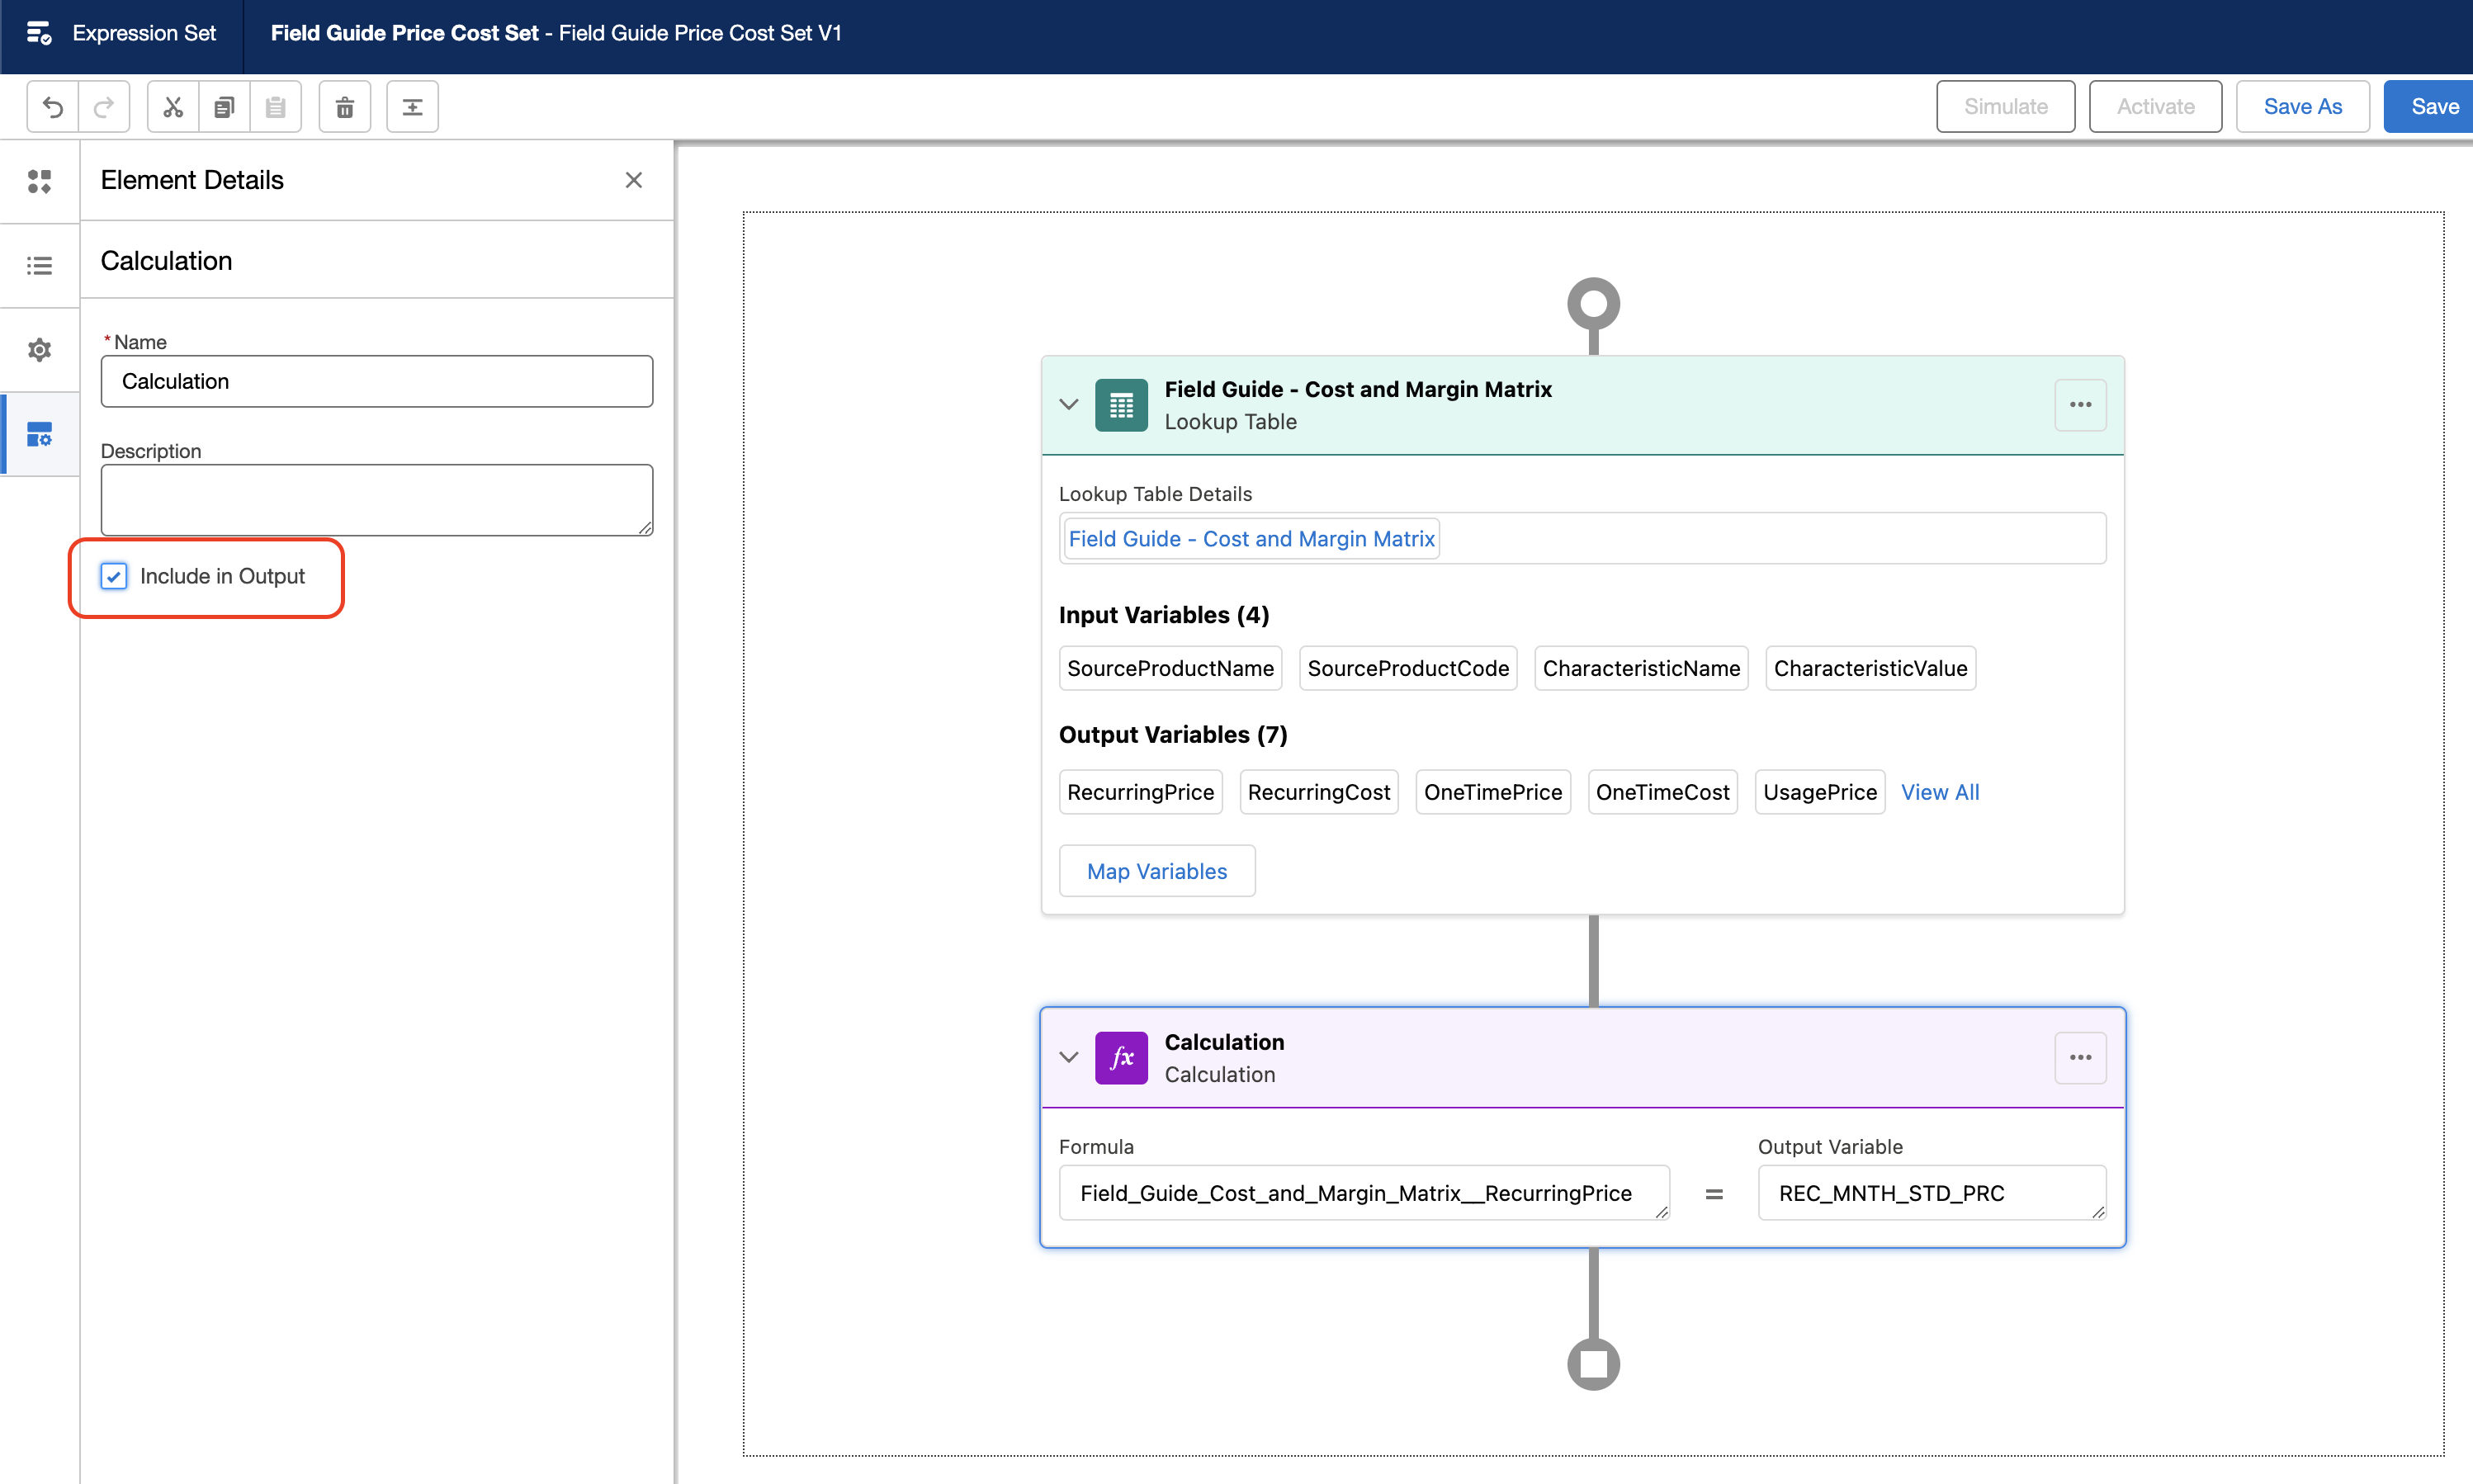Click the Cut scissors icon
The height and width of the screenshot is (1484, 2473).
click(173, 106)
